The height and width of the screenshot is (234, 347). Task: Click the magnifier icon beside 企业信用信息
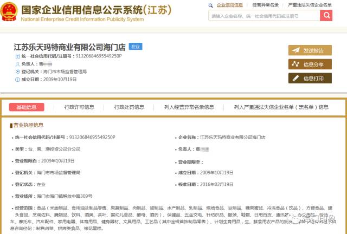(x=211, y=5)
